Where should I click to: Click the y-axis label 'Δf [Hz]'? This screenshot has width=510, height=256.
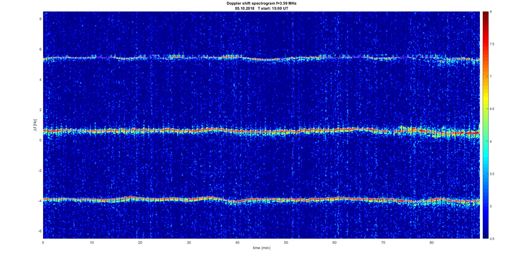tap(35, 125)
